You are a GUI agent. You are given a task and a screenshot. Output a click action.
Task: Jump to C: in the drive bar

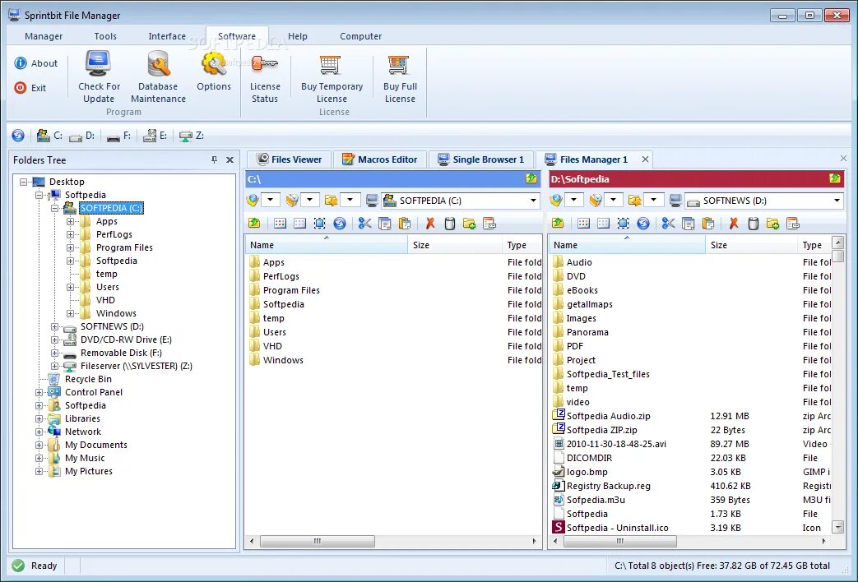click(49, 135)
